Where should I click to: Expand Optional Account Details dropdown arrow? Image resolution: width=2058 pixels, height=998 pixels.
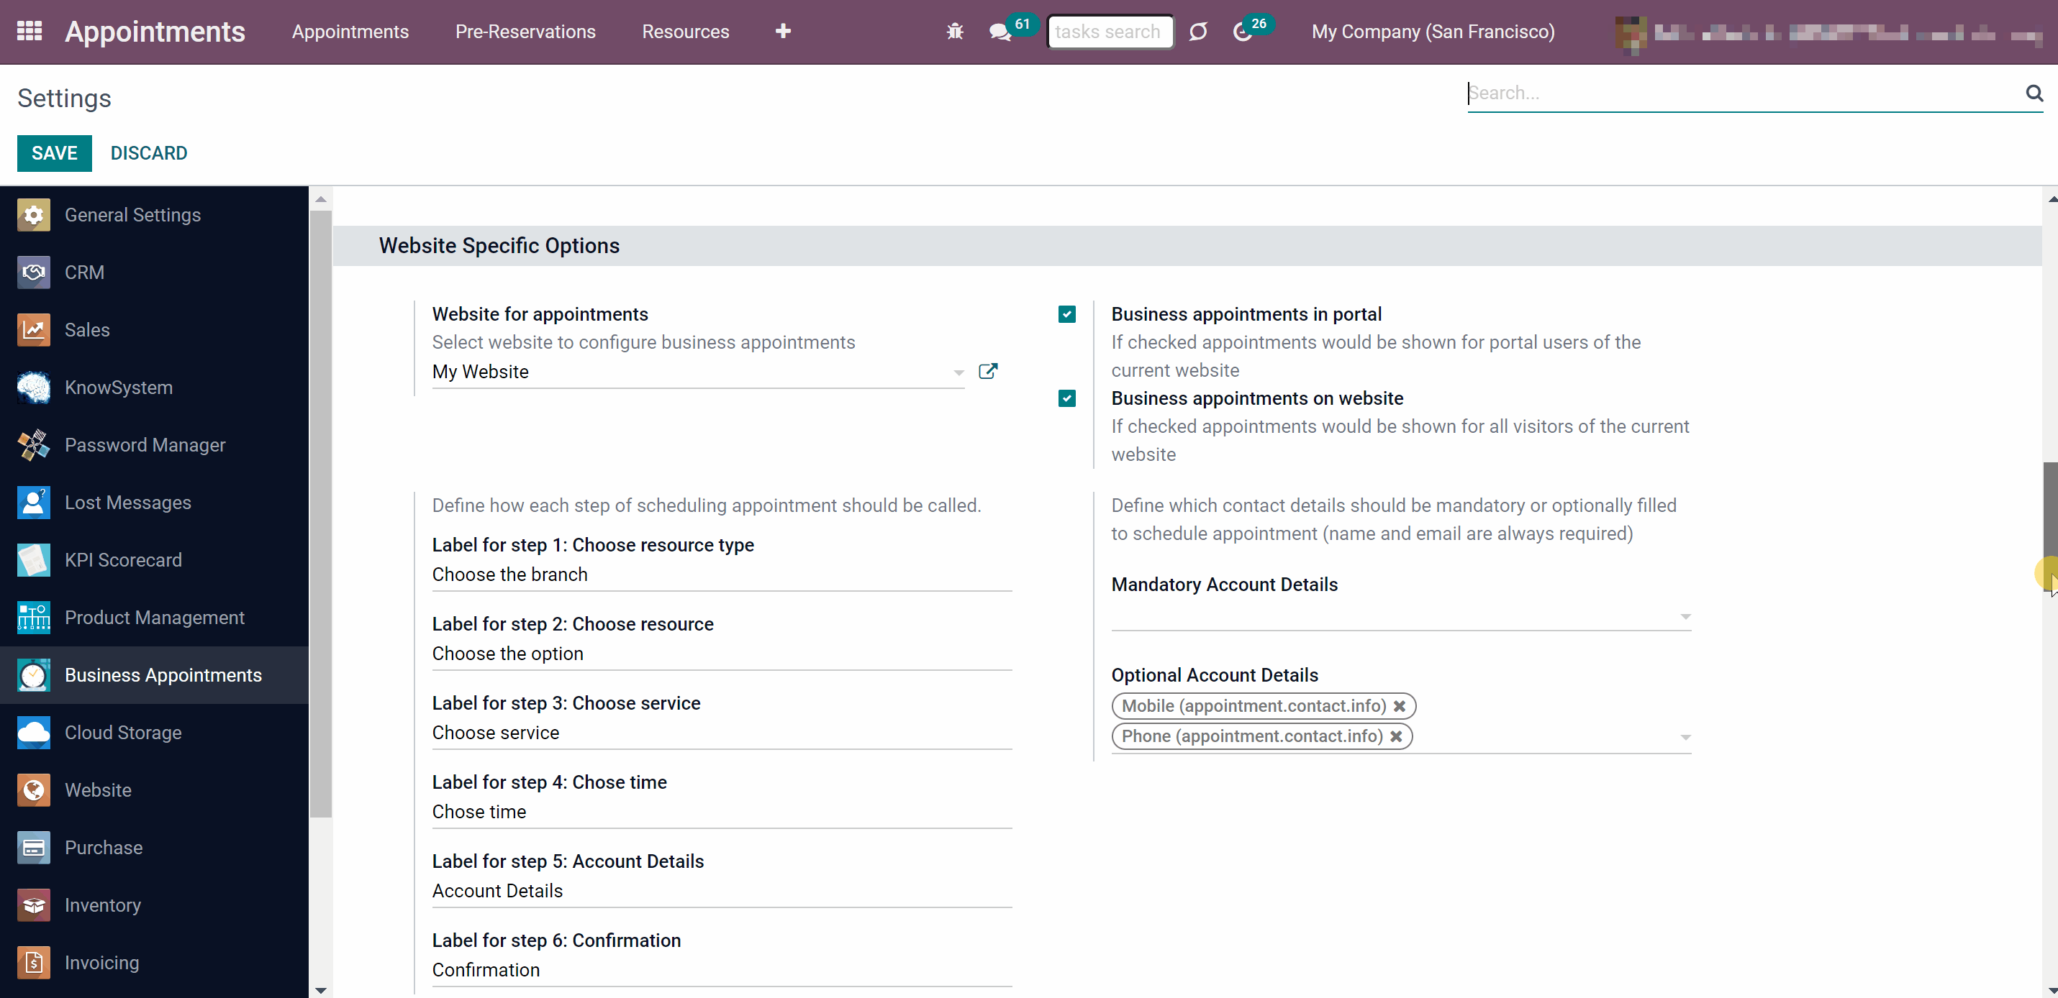pyautogui.click(x=1685, y=738)
